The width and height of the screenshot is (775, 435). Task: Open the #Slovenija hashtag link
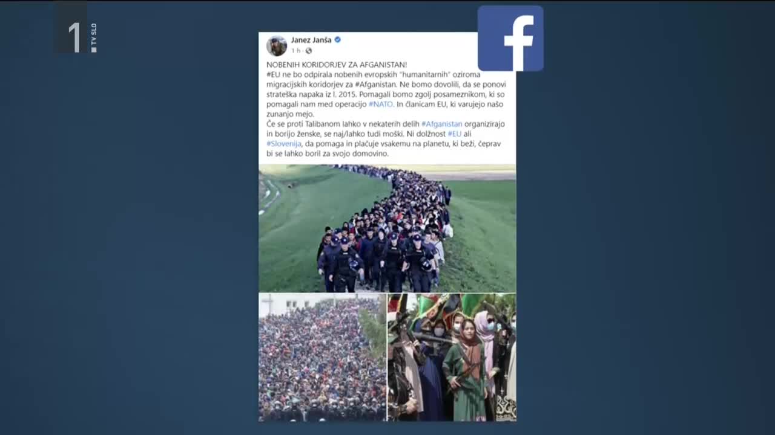pos(284,144)
